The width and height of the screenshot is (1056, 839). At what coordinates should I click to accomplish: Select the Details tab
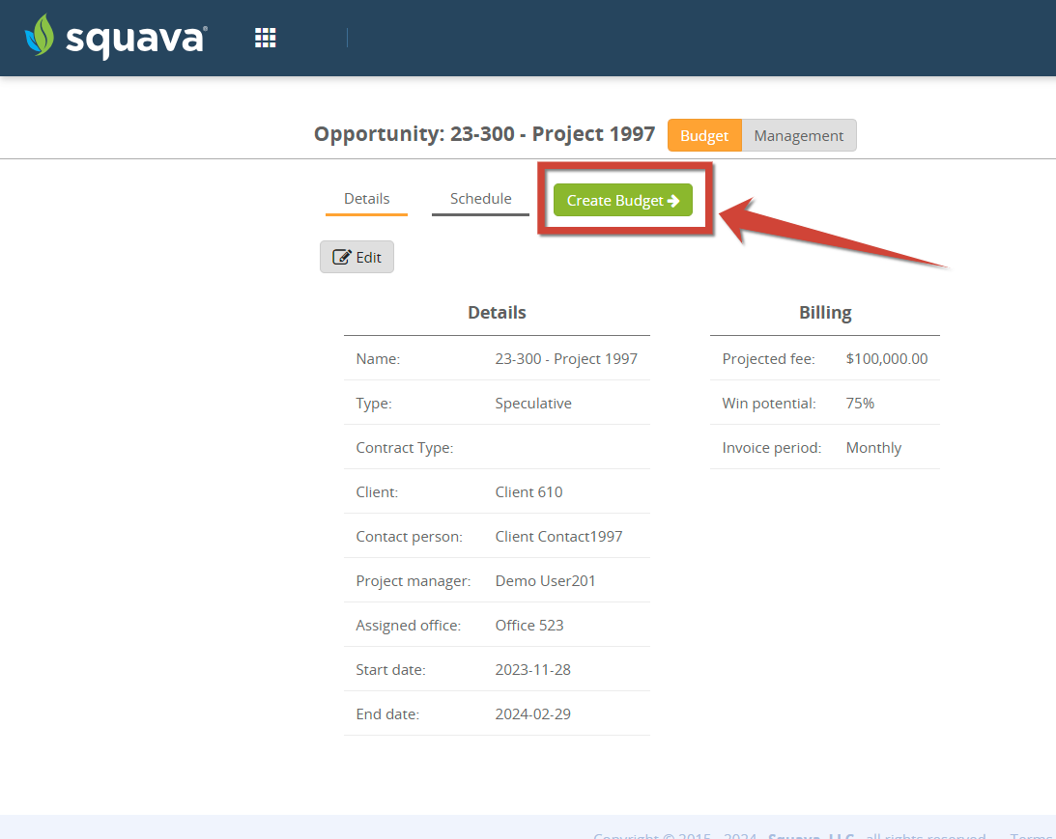[x=366, y=199]
